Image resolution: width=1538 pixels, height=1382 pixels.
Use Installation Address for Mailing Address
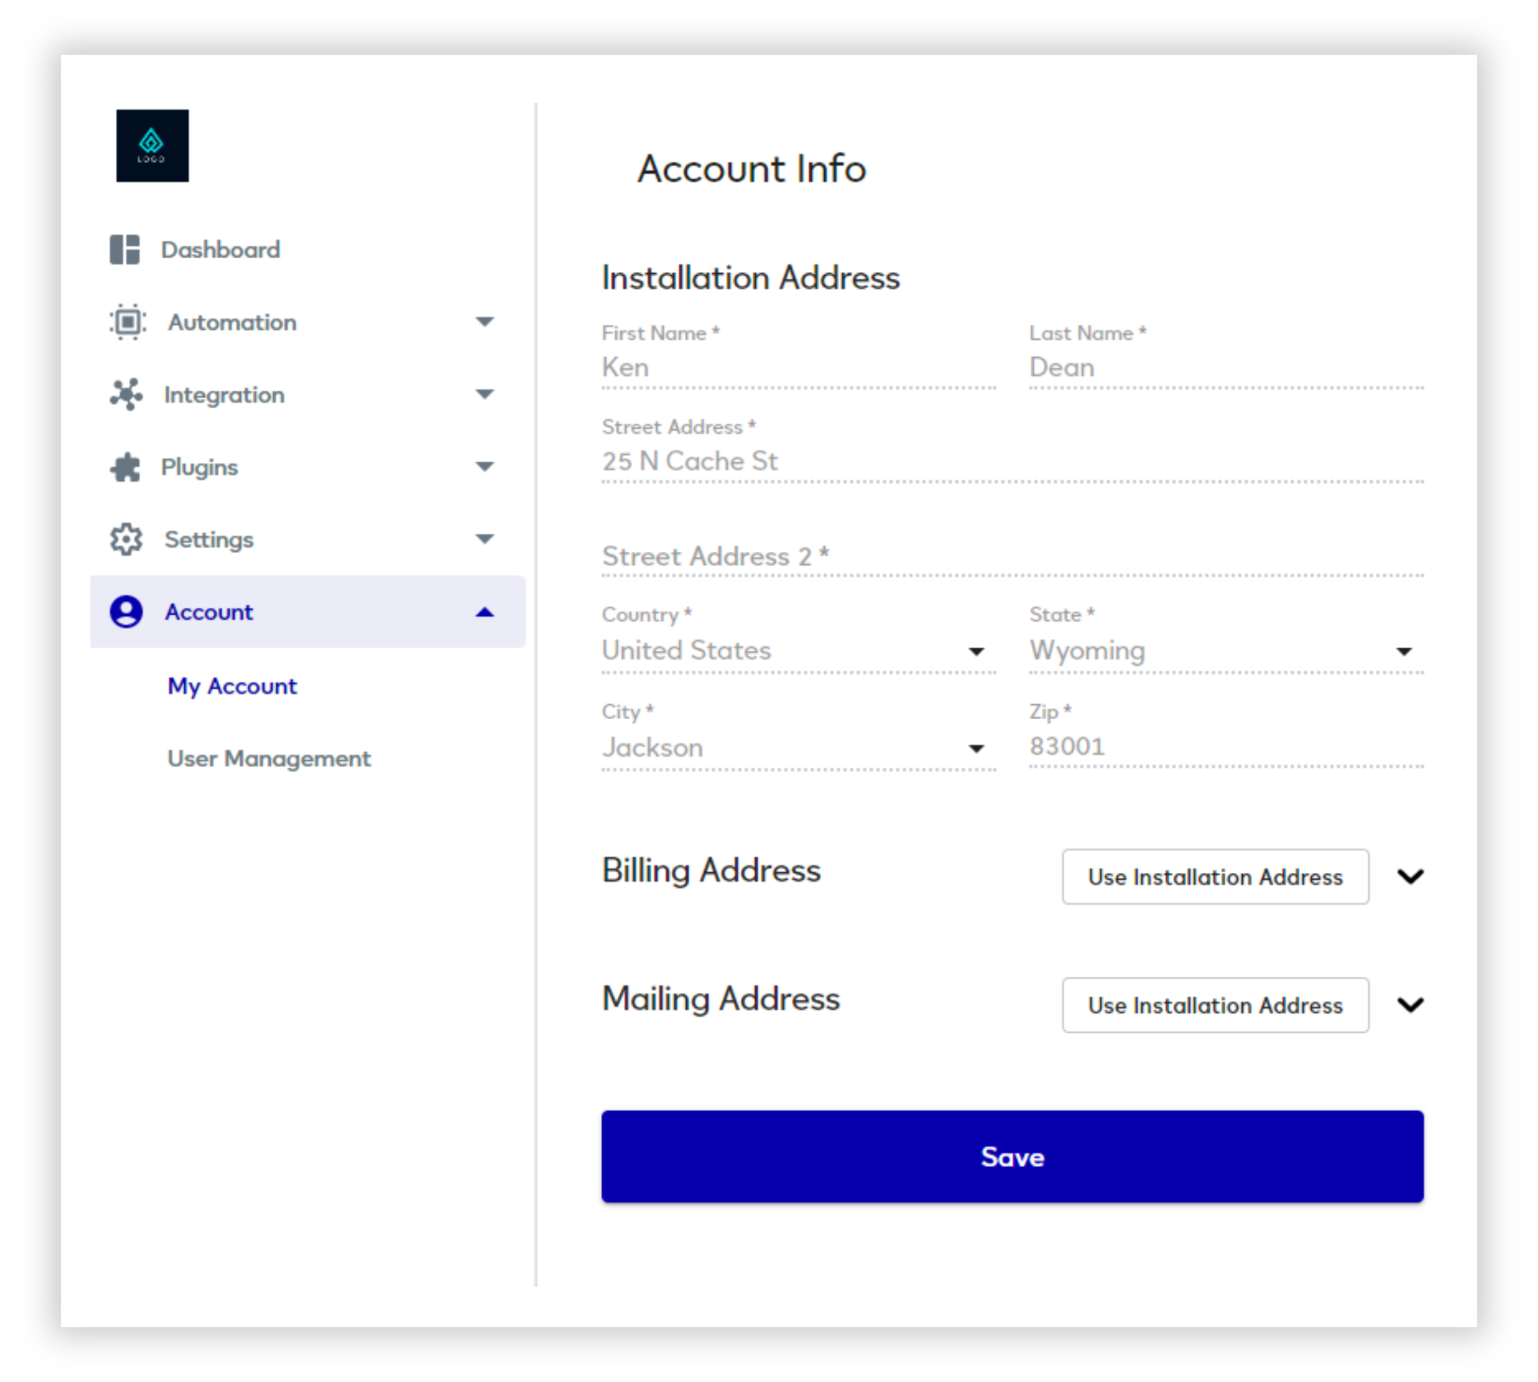point(1216,1004)
